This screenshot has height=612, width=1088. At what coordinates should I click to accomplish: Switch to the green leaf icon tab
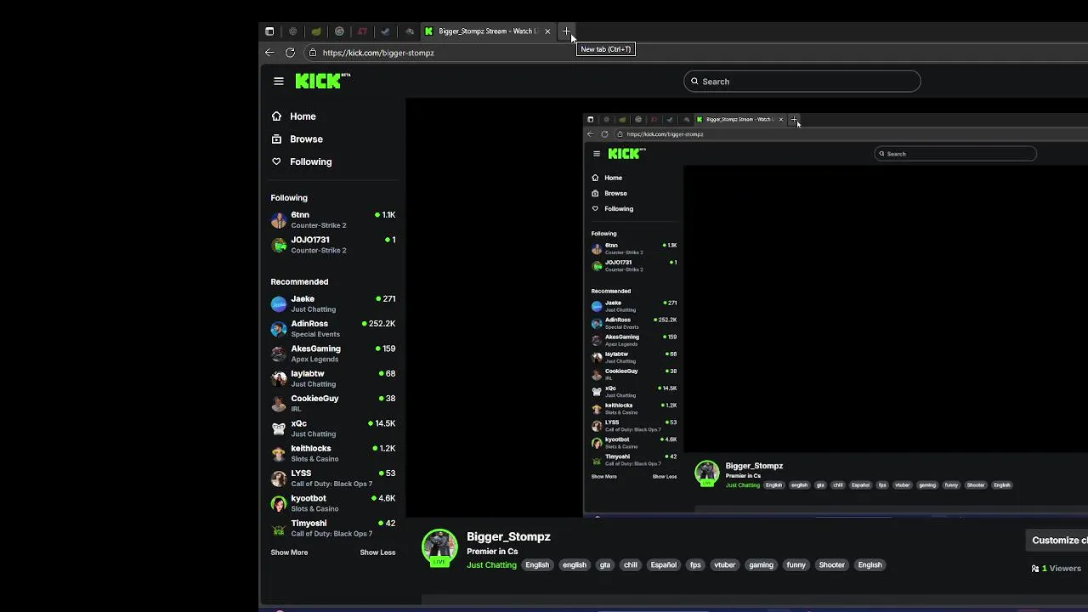316,31
